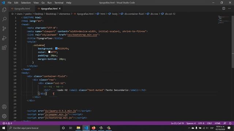Open the Explorer view in activity bar

point(4,10)
